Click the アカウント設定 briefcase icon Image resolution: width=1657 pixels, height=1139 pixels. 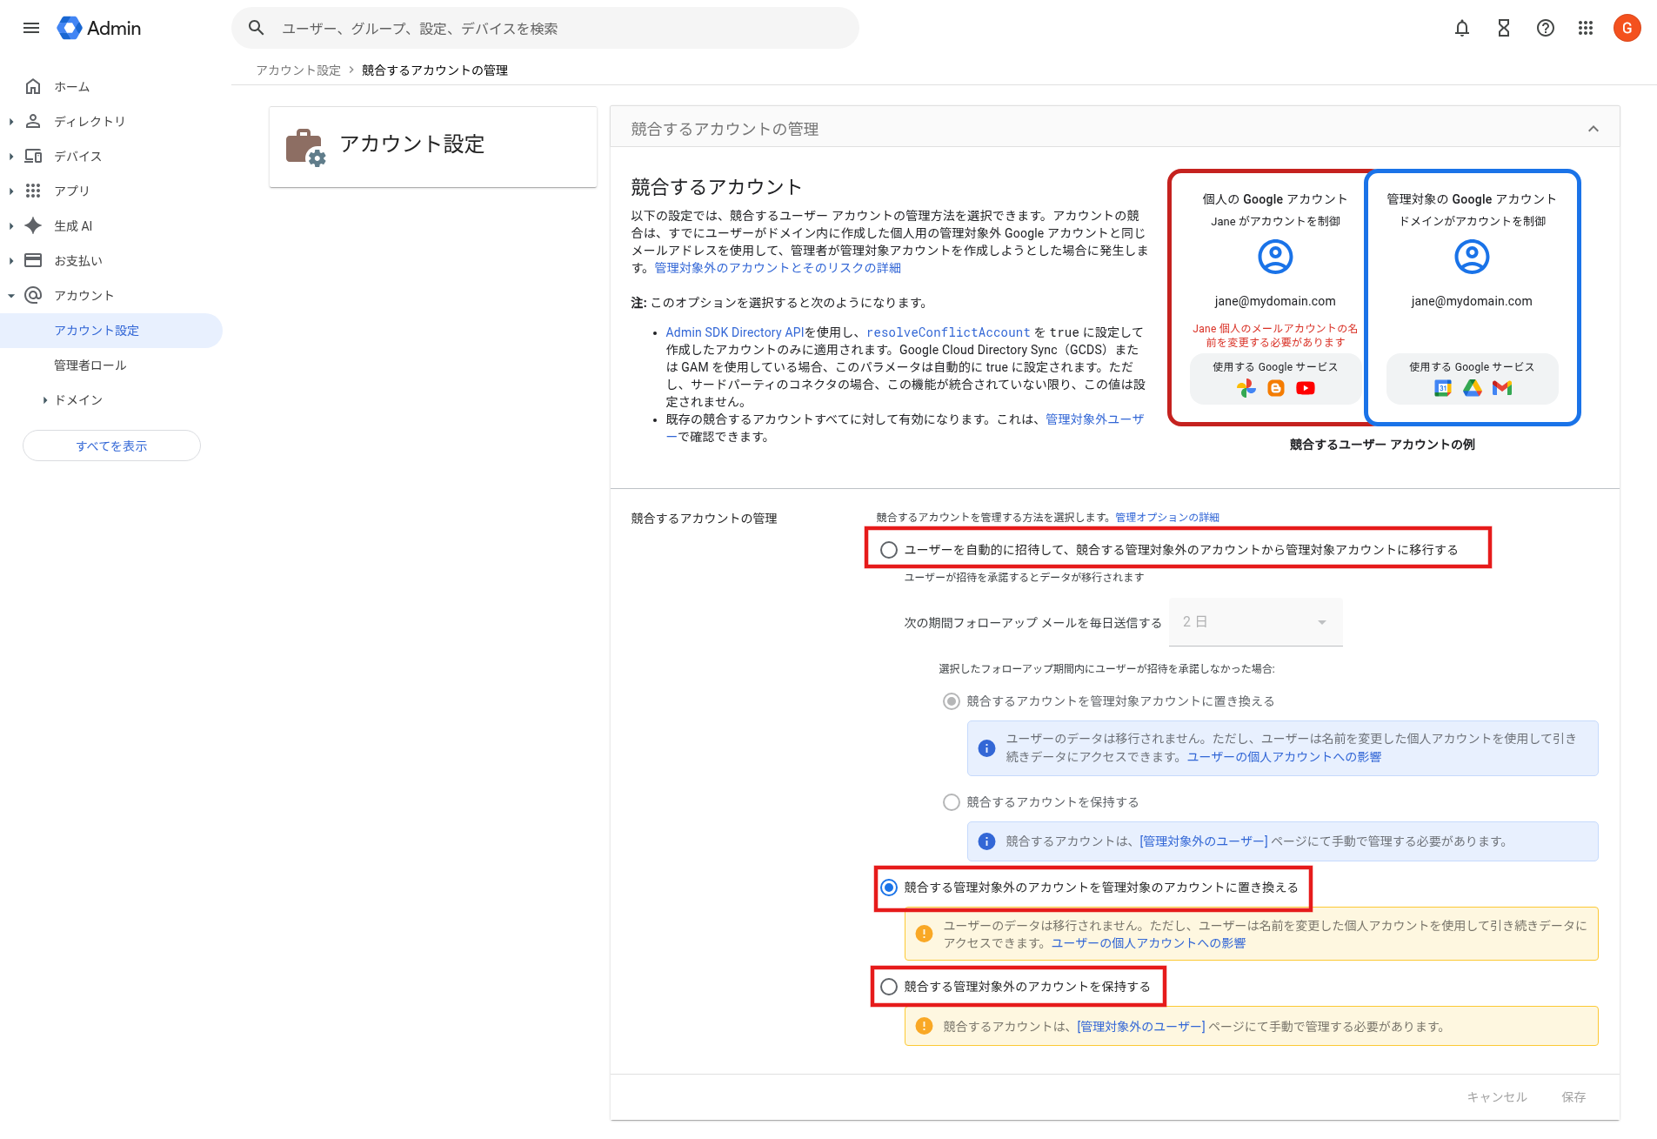[x=305, y=147]
